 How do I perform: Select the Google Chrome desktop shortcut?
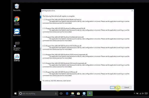tap(17, 21)
